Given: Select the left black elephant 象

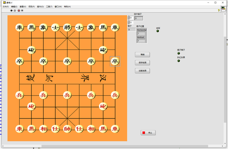Looking at the screenshot, I should click(43, 27).
